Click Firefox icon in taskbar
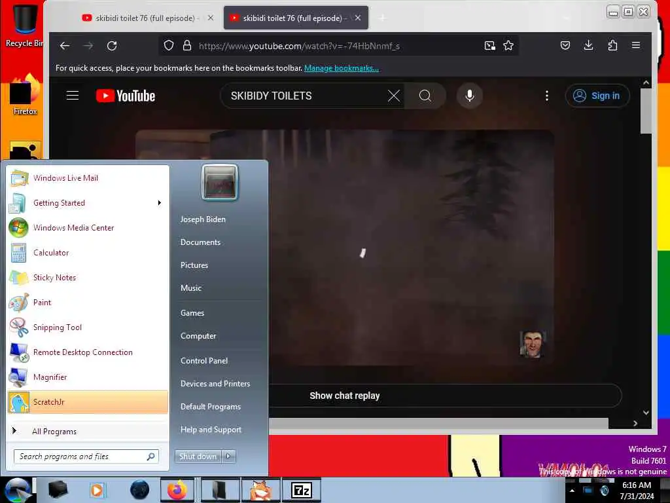This screenshot has width=670, height=503. pos(177,490)
